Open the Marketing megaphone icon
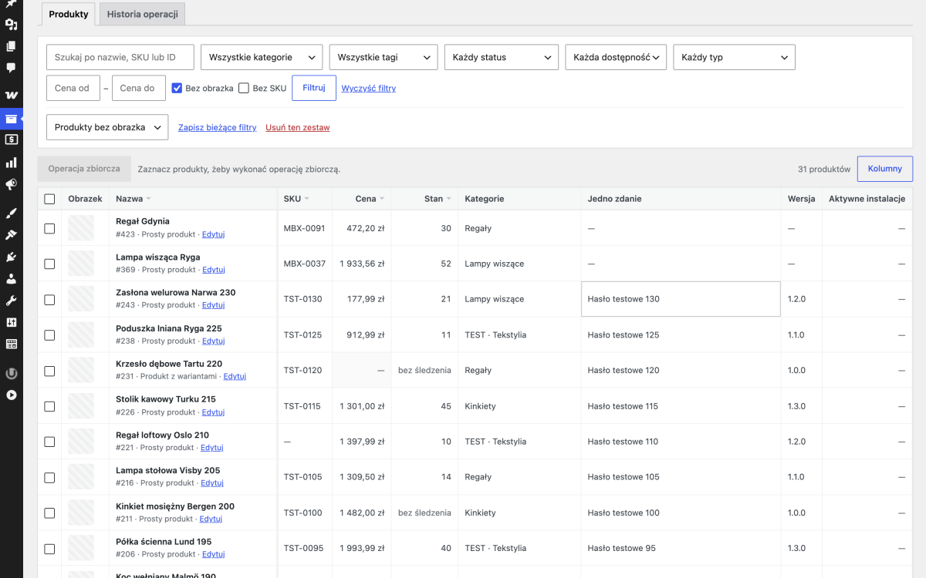926x578 pixels. [12, 185]
